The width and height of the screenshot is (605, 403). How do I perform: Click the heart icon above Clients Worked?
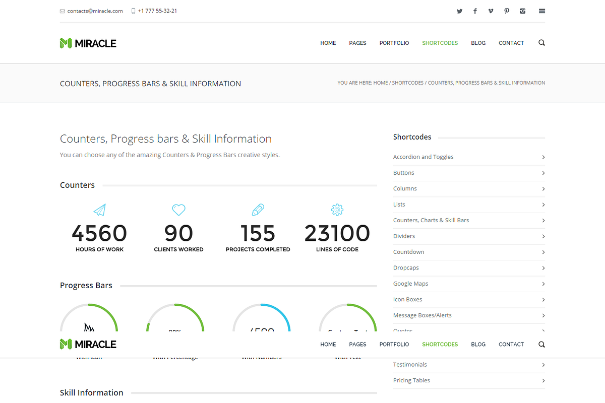coord(178,210)
